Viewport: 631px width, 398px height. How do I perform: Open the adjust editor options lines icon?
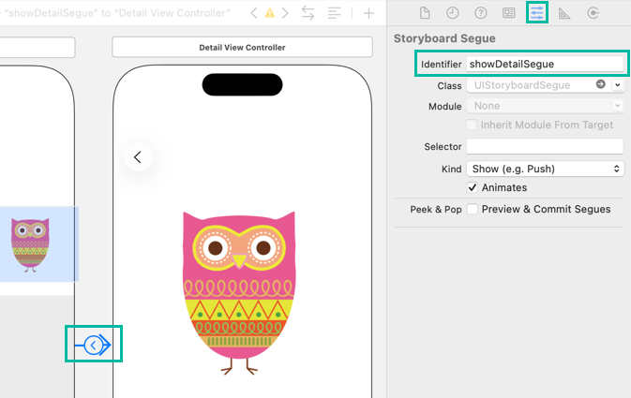(335, 13)
